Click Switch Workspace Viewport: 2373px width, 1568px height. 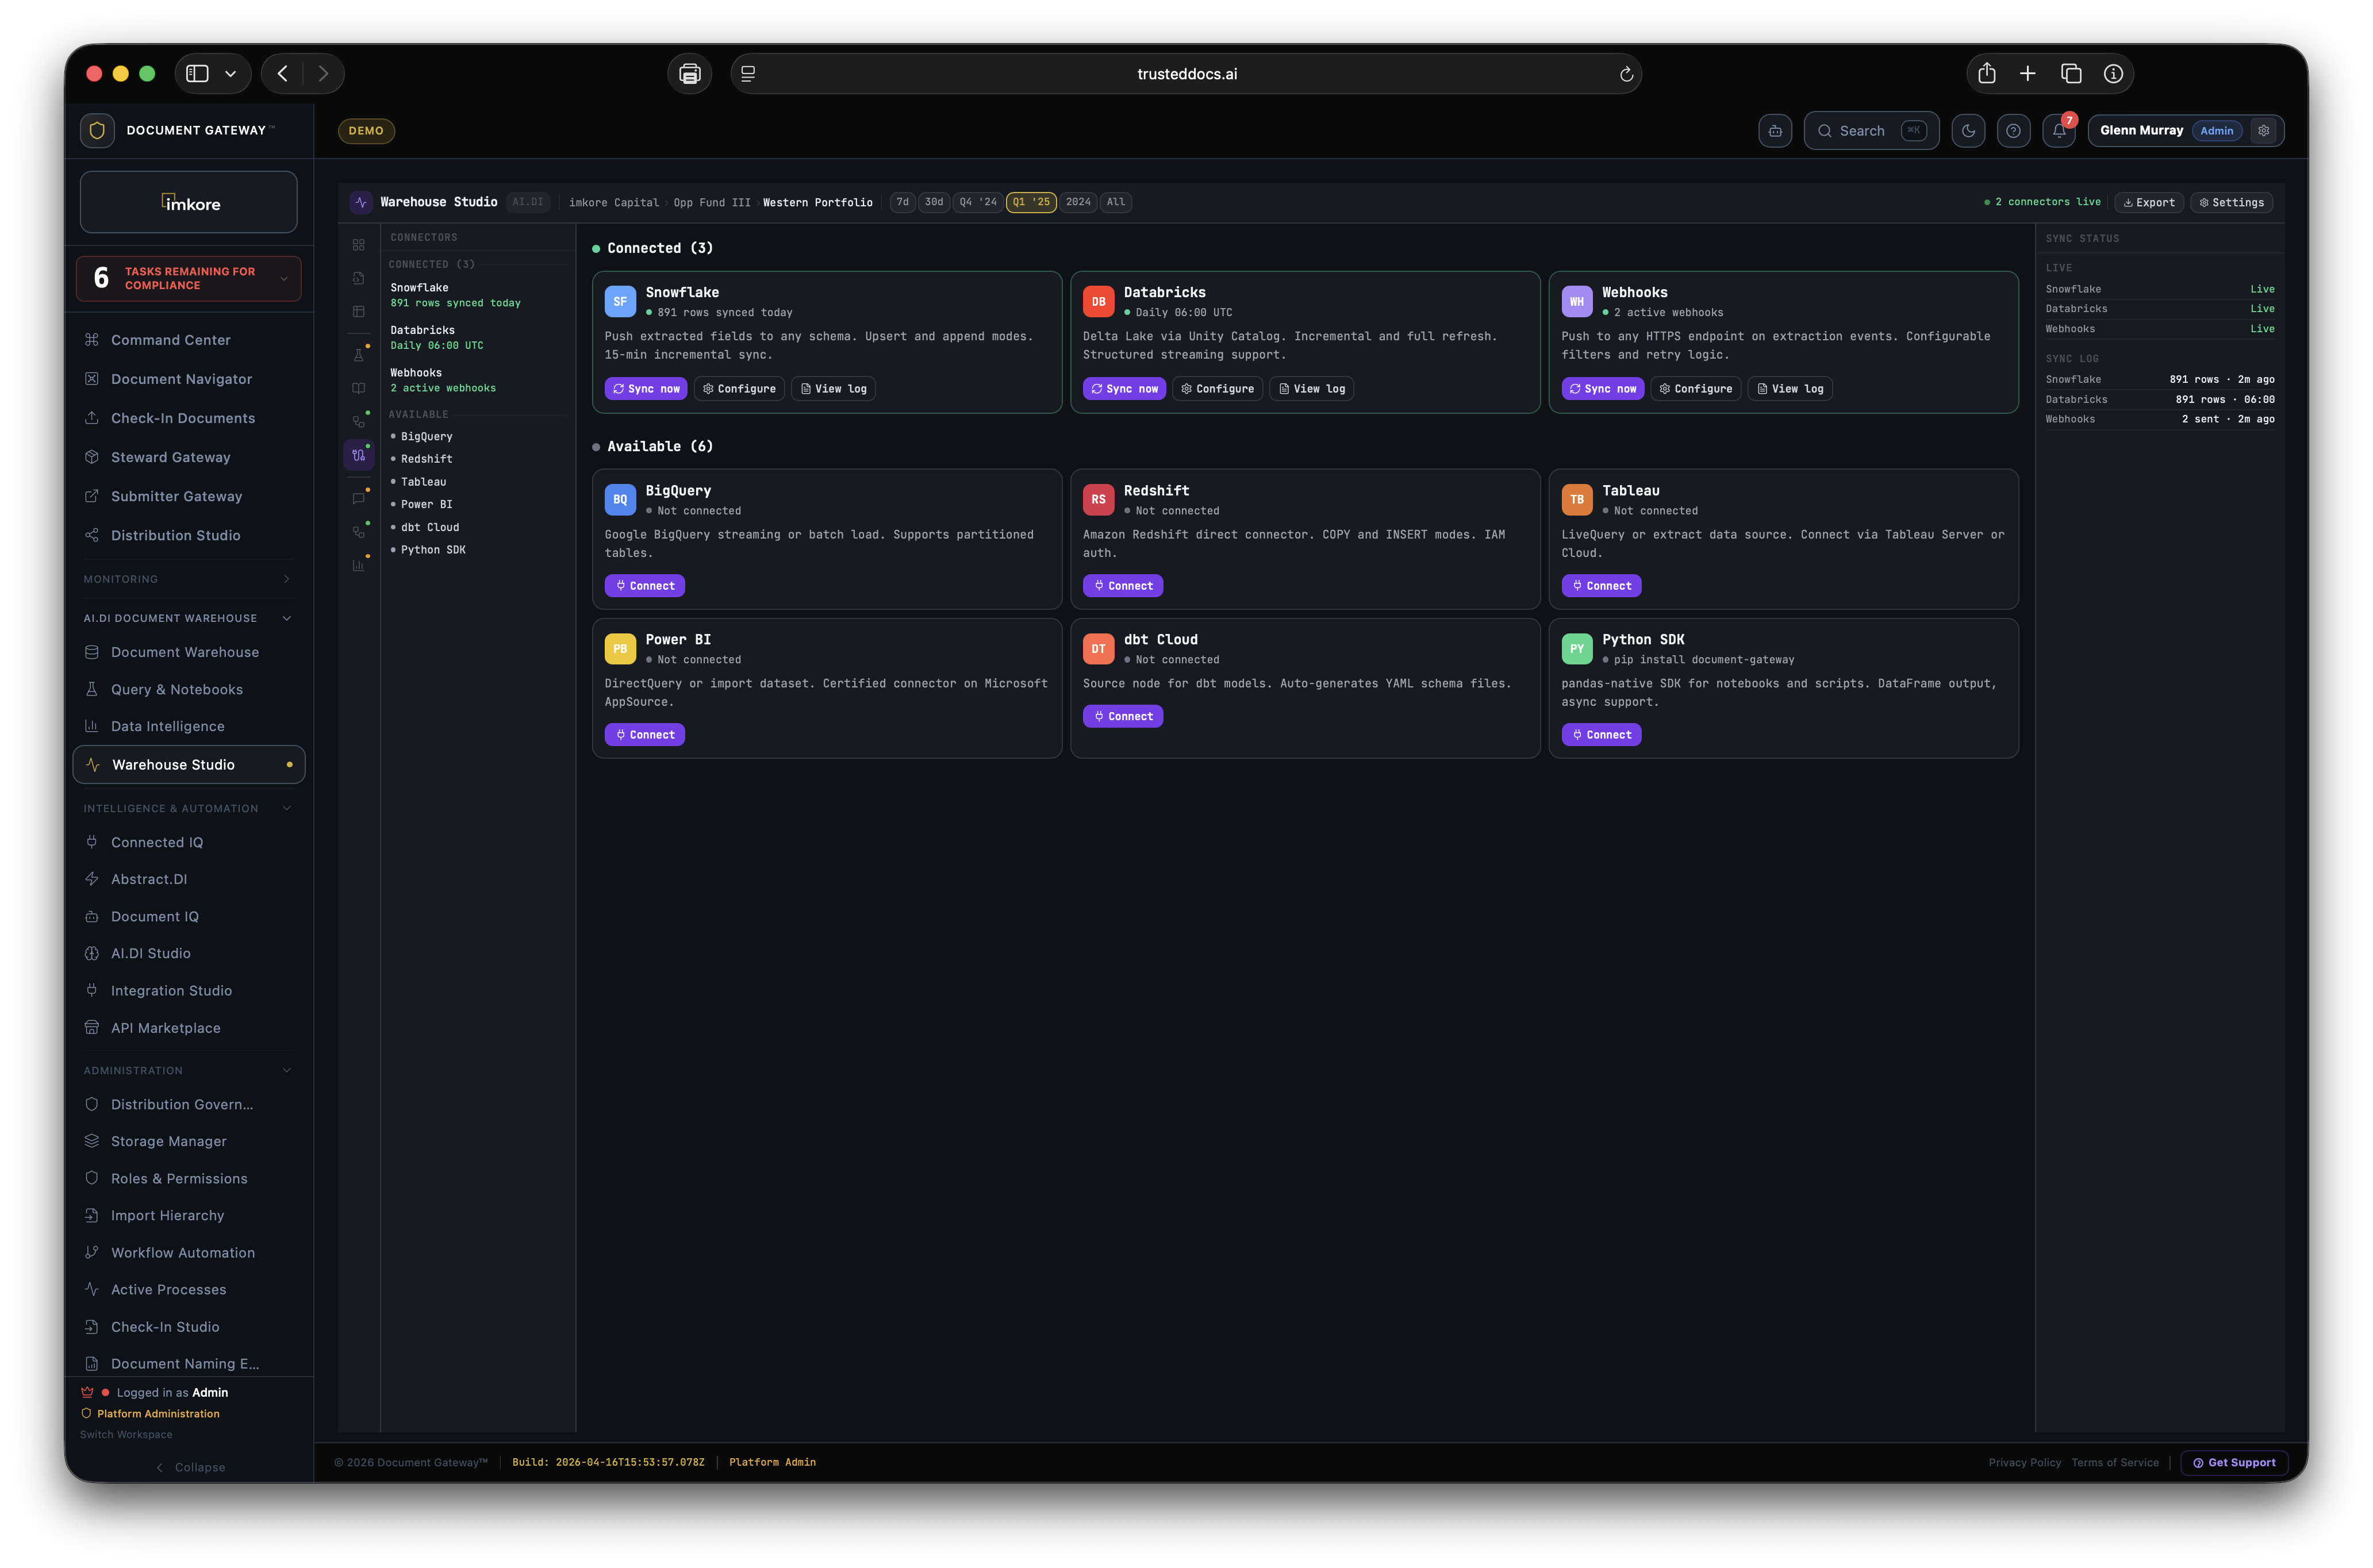point(126,1434)
